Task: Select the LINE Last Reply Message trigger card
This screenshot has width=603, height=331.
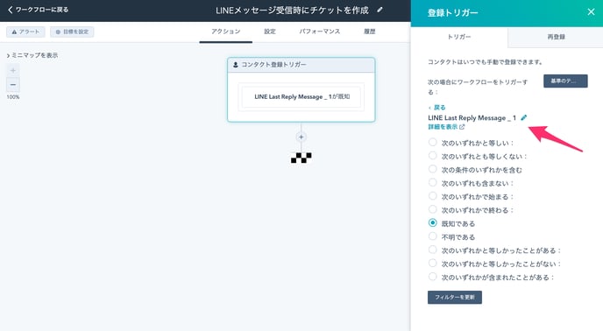Action: click(301, 97)
